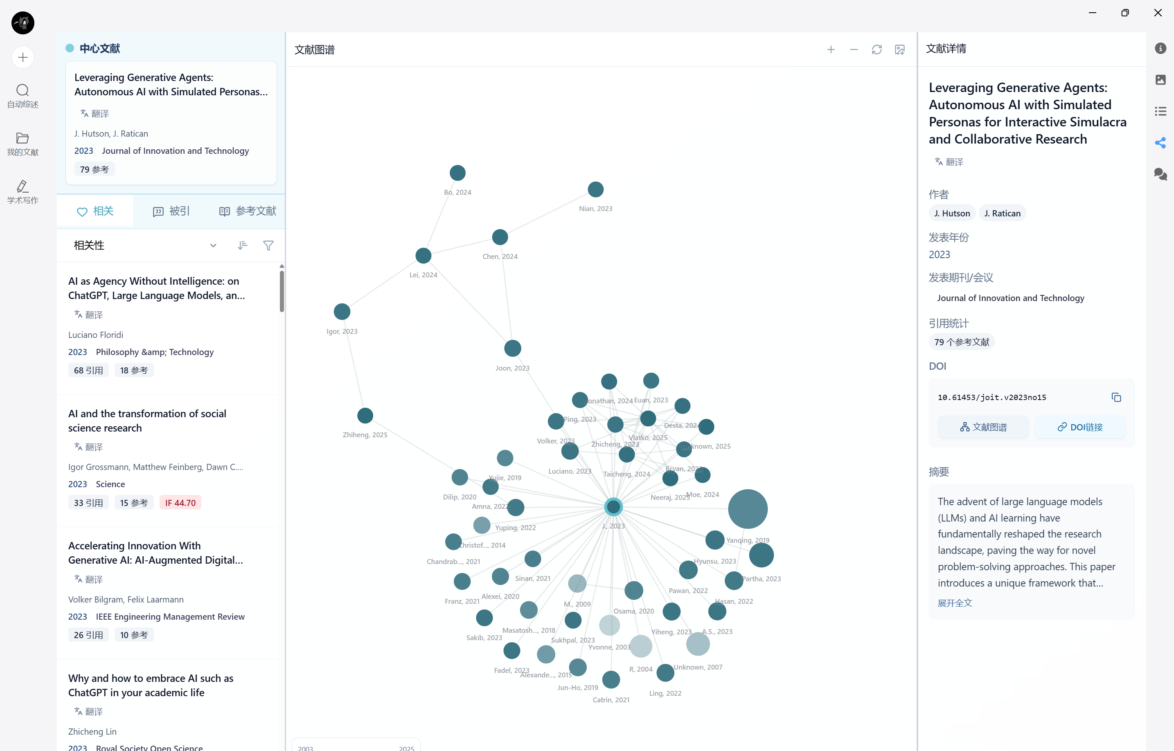Open the chat bubbles icon in right sidebar

1160,174
